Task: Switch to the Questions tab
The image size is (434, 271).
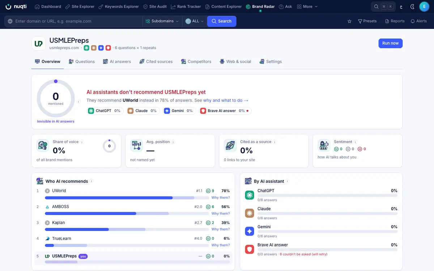Action: point(82,61)
